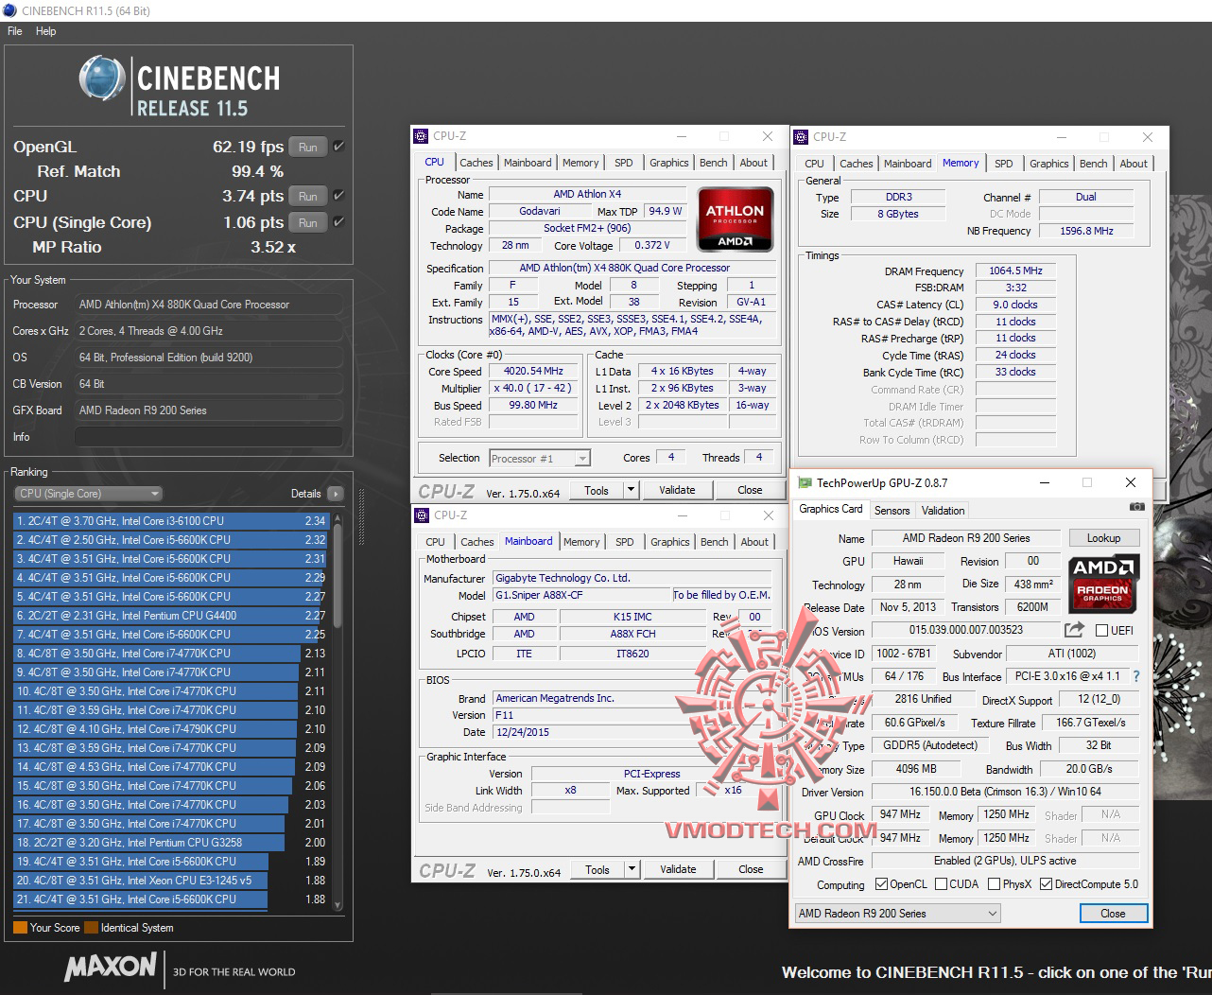1212x995 pixels.
Task: Select ranking row 1 Intel Core i3-6100 CPU
Action: tap(170, 521)
